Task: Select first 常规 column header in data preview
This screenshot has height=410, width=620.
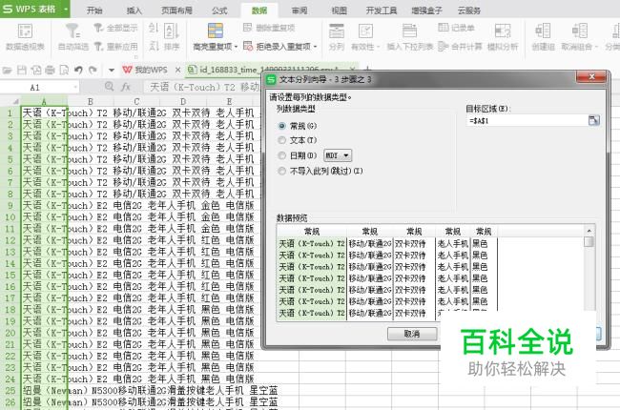Action: [x=312, y=232]
